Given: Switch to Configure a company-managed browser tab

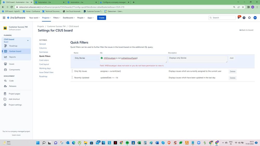Looking at the screenshot, I should point(114,2).
